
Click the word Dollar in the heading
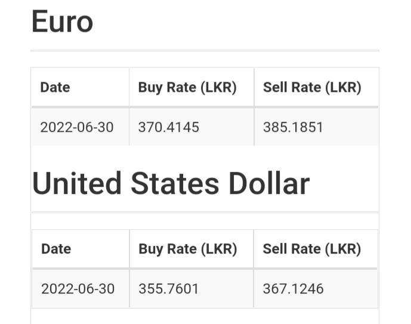coord(269,183)
